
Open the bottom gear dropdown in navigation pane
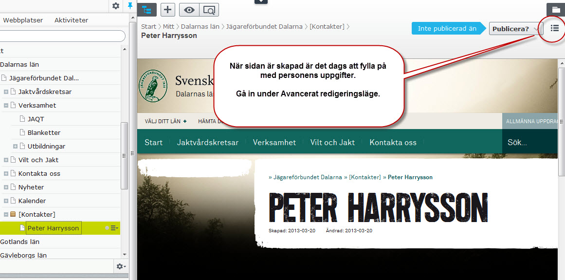tap(121, 267)
